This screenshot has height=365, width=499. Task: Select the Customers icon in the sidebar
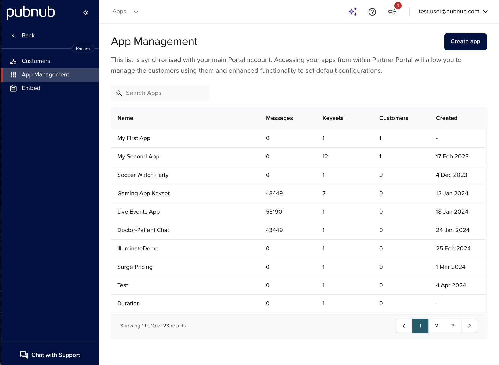tap(13, 61)
